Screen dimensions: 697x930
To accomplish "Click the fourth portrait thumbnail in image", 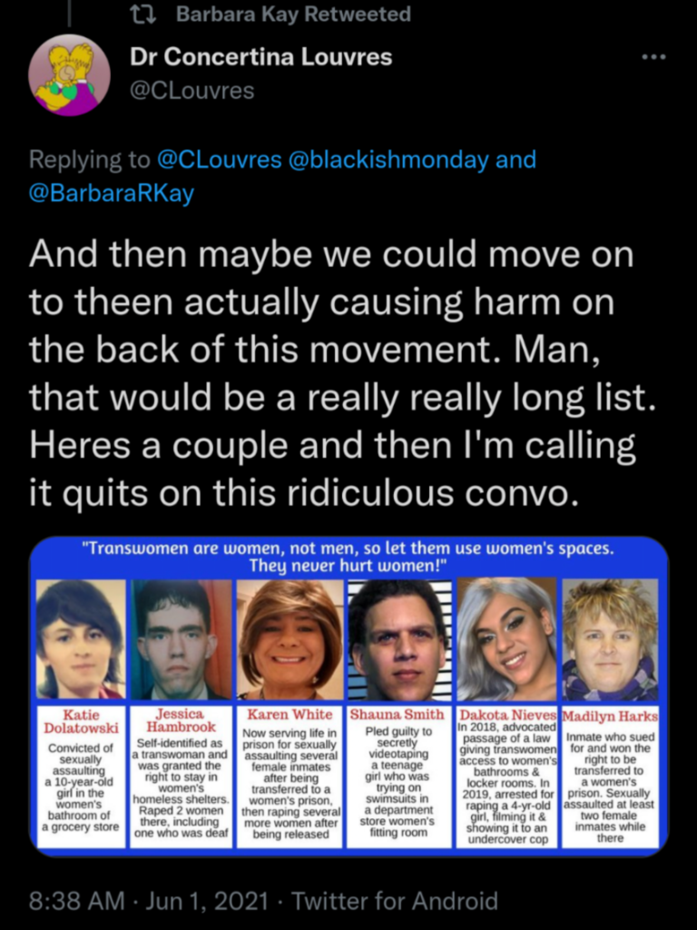I will coord(399,638).
